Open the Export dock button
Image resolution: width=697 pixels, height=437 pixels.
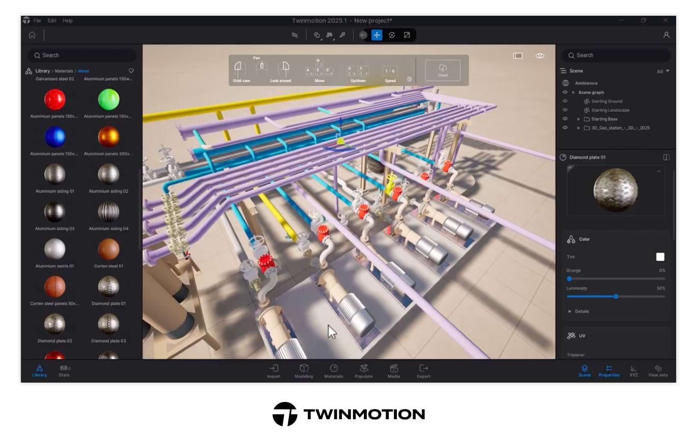(423, 371)
